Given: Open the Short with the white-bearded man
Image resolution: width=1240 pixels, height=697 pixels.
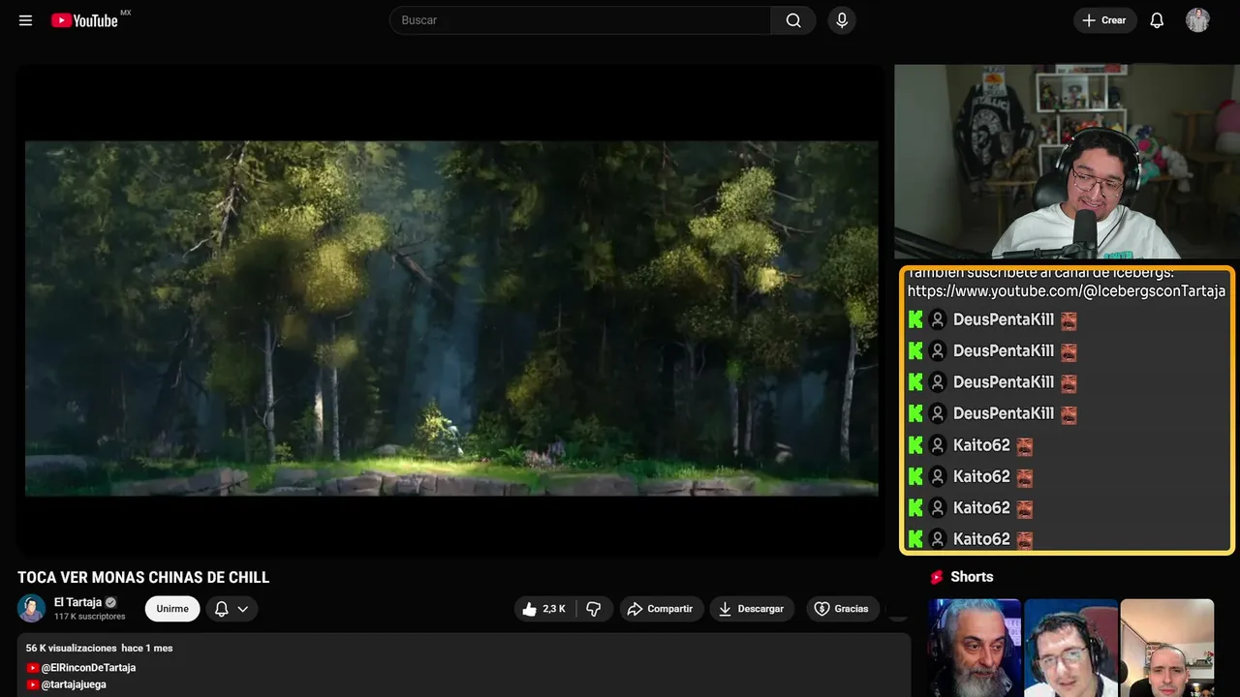Looking at the screenshot, I should [975, 648].
